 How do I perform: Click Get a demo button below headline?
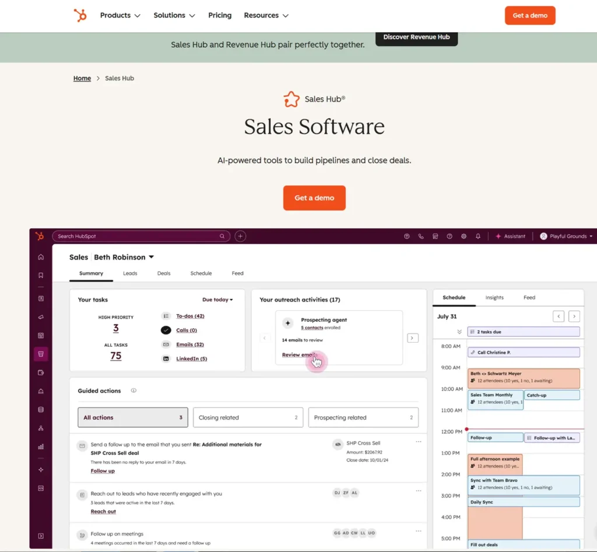pyautogui.click(x=314, y=198)
